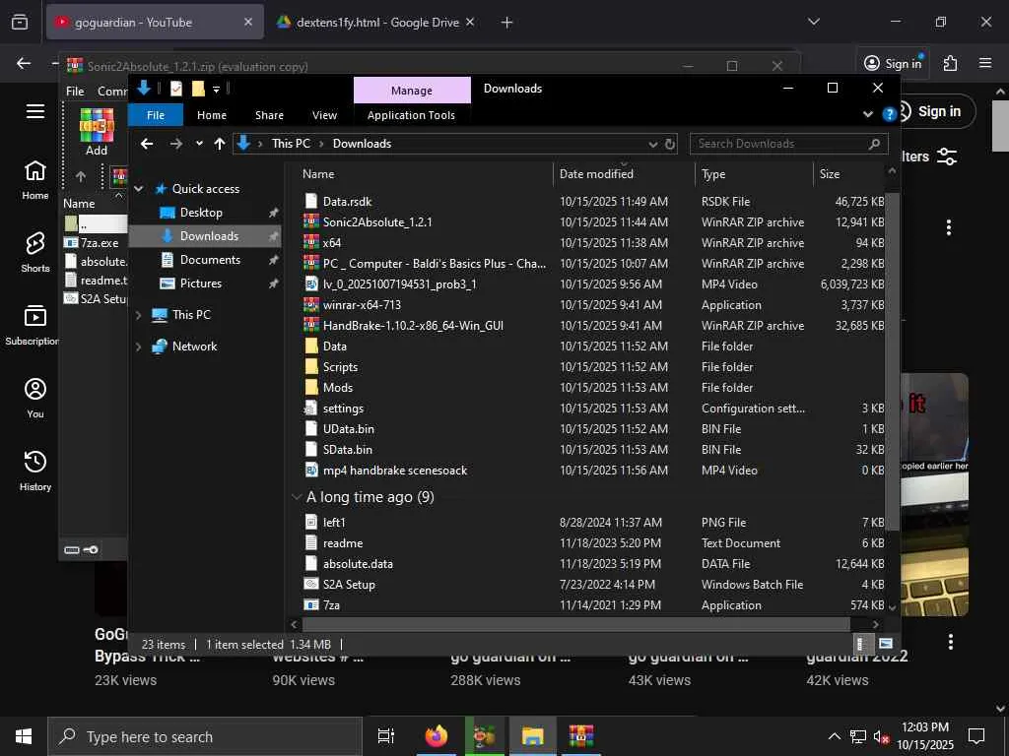Switch to Home ribbon tab
The width and height of the screenshot is (1009, 756).
click(x=212, y=115)
